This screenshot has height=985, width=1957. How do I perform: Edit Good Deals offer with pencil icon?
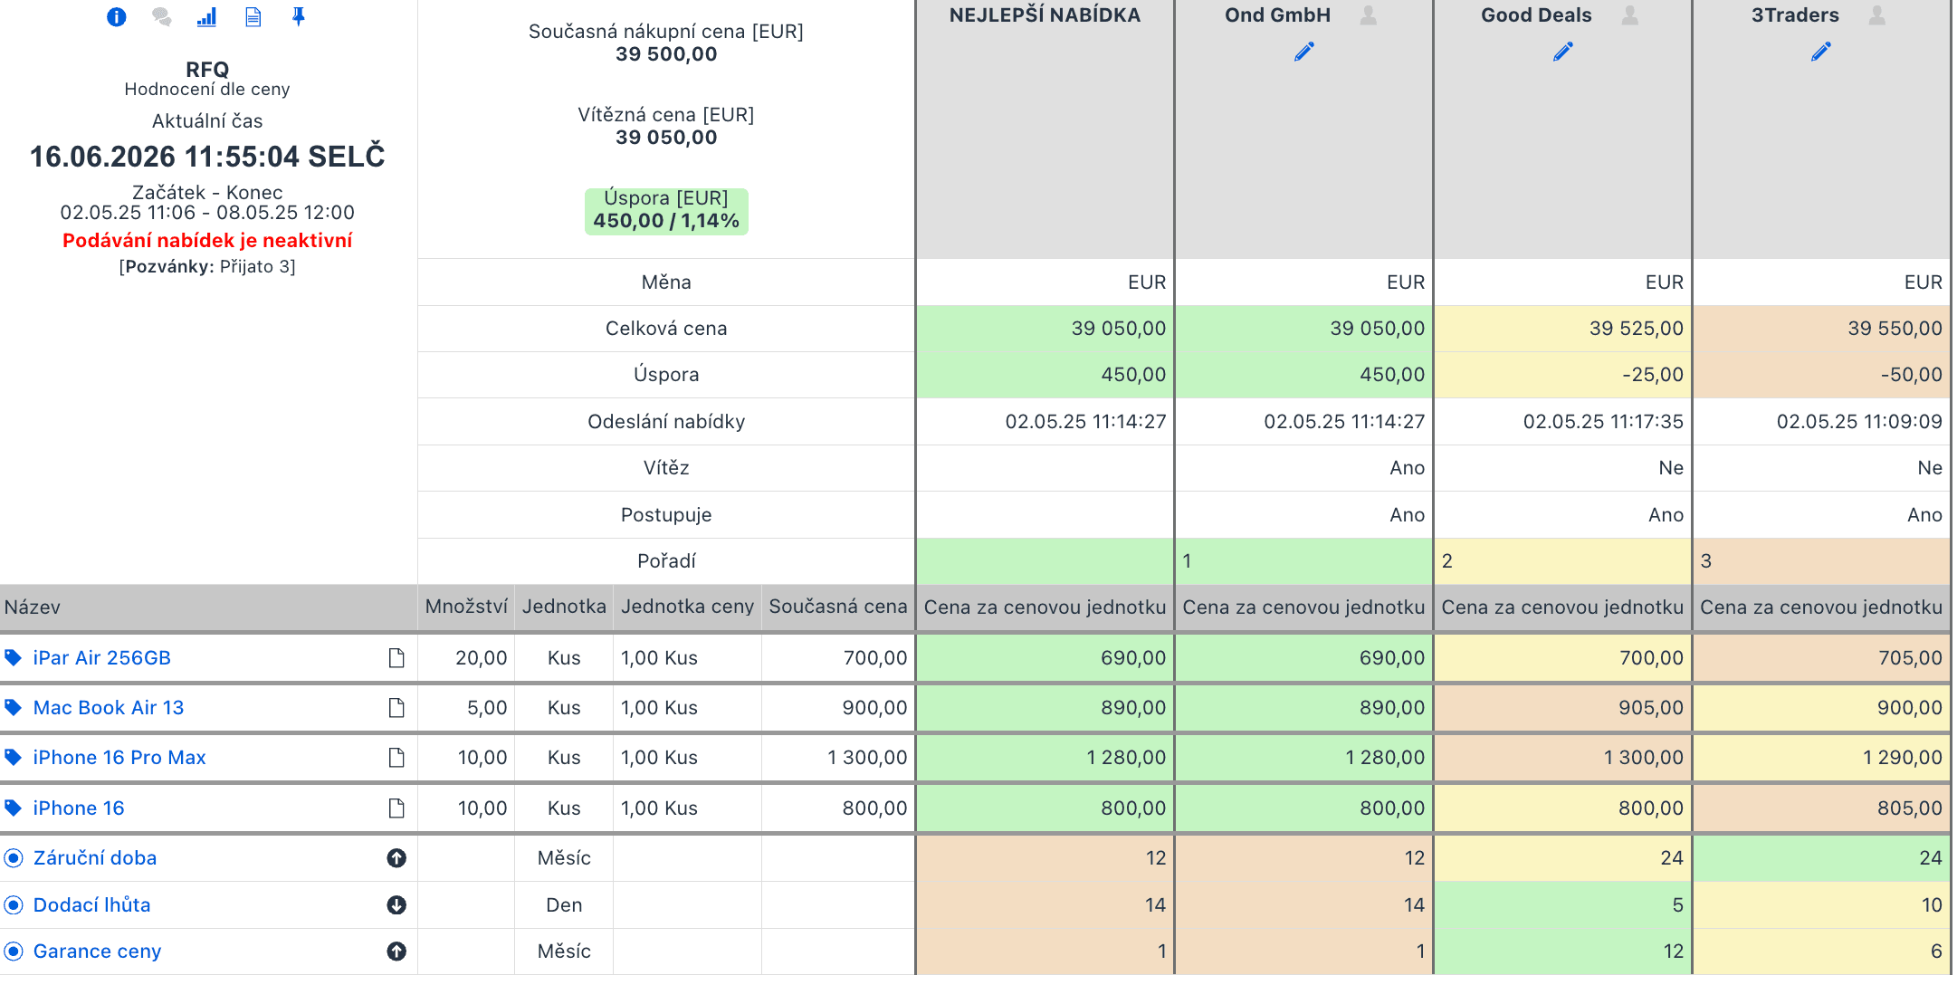click(x=1562, y=52)
